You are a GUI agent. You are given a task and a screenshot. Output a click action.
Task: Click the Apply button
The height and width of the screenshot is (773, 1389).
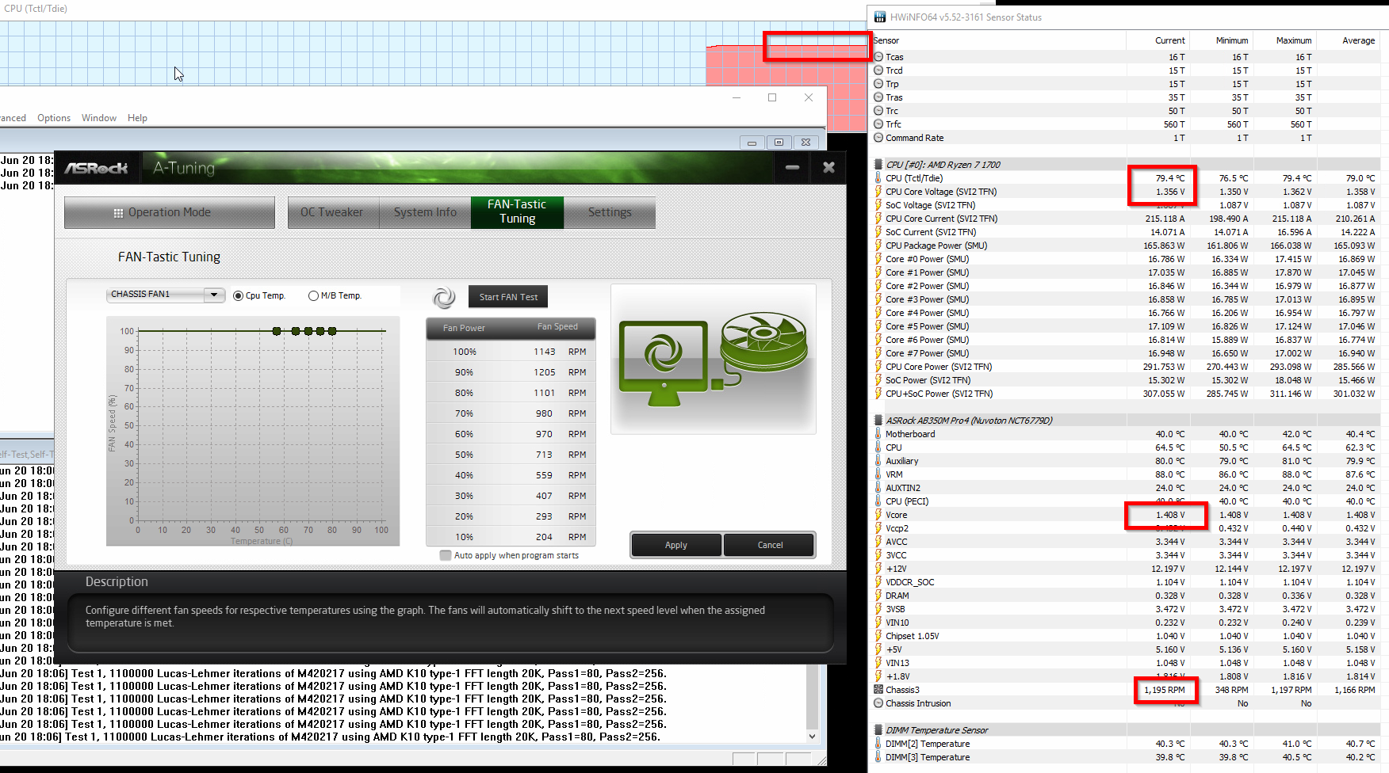pos(676,545)
